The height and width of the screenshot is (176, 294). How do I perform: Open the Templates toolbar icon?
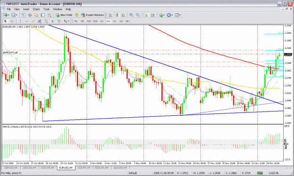tap(176, 15)
